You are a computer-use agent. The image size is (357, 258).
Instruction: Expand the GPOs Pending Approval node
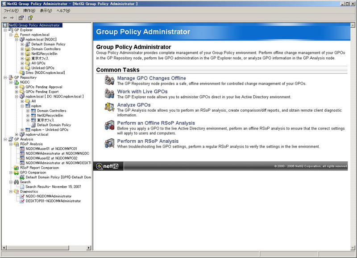click(x=17, y=87)
